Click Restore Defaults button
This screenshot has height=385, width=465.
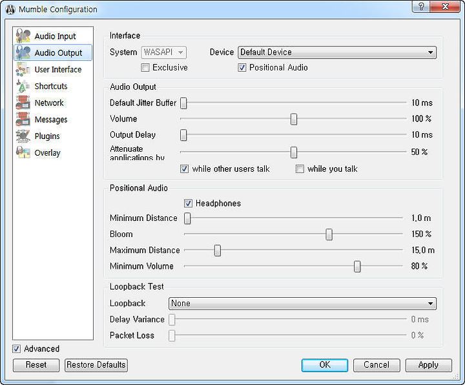click(x=96, y=365)
